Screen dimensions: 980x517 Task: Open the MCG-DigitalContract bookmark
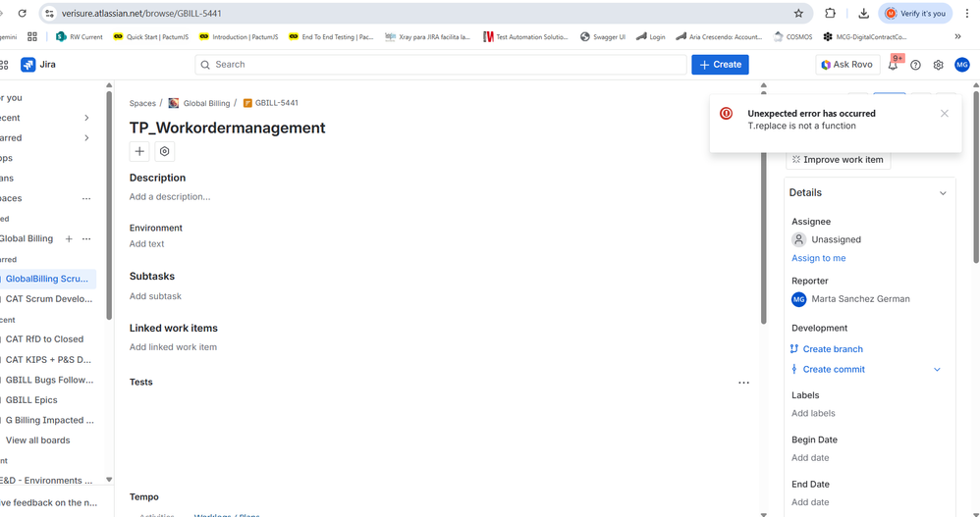click(x=865, y=37)
